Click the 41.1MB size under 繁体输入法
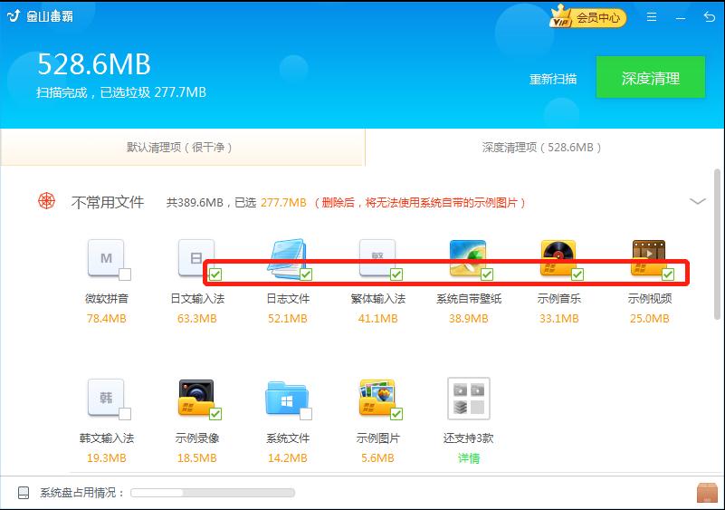This screenshot has width=725, height=510. (x=377, y=318)
